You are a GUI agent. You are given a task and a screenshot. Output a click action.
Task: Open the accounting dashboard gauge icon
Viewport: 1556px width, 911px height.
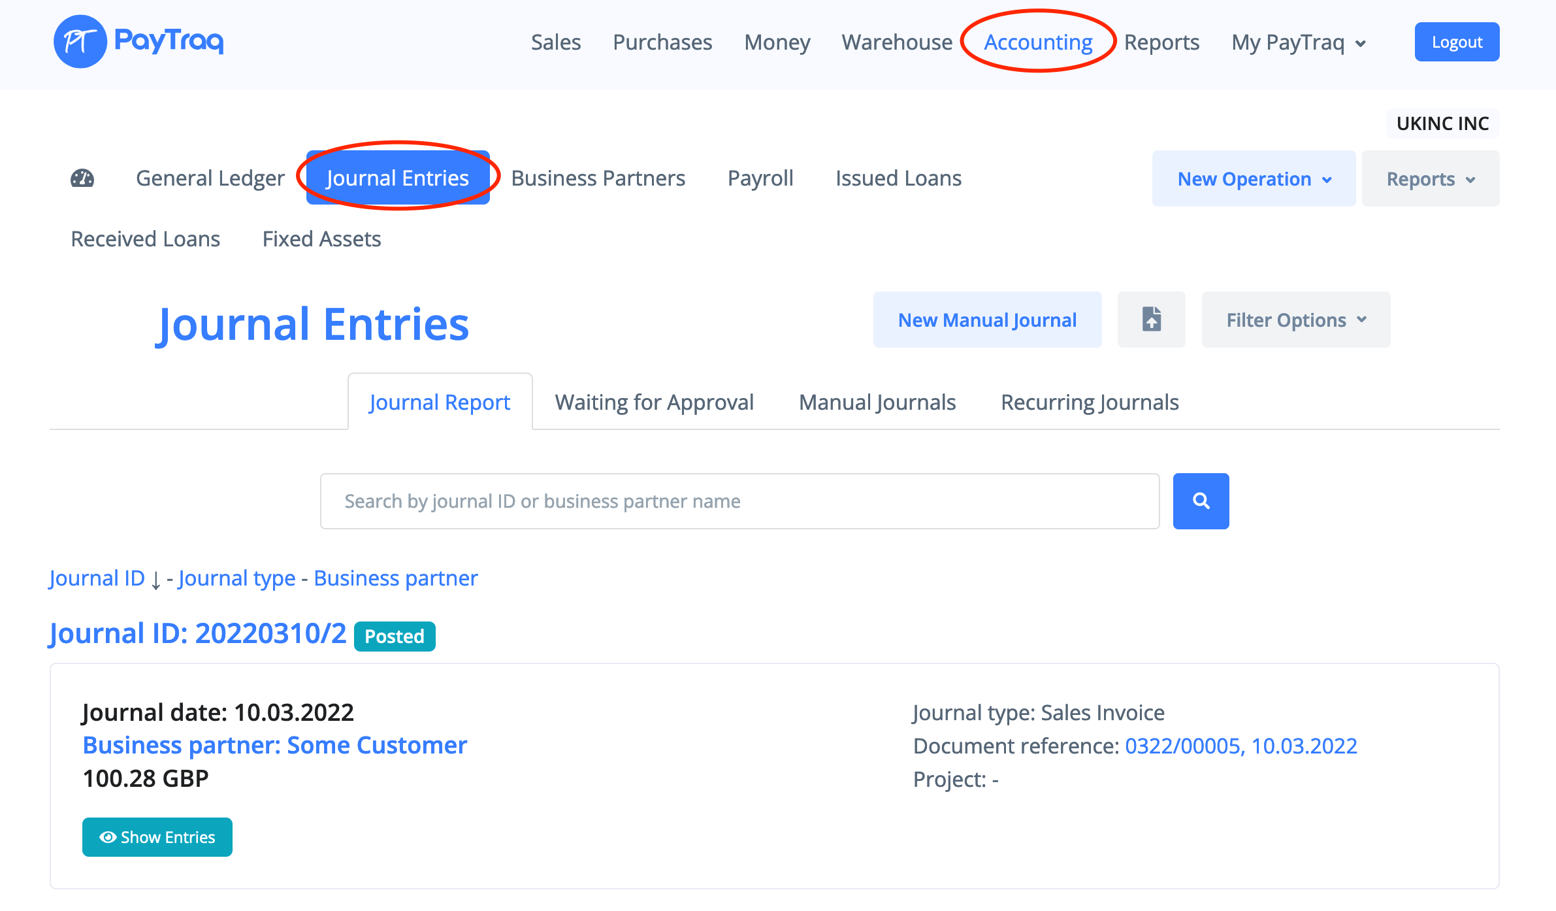pos(82,178)
